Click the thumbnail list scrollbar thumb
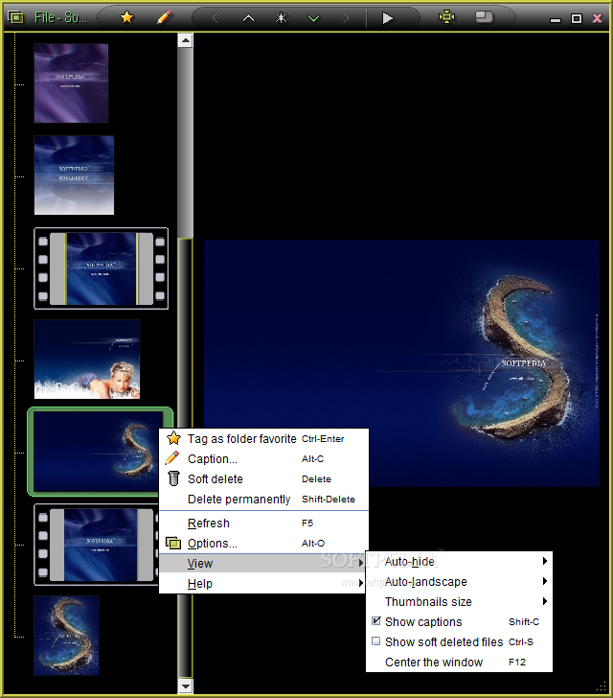This screenshot has height=698, width=613. point(185,143)
